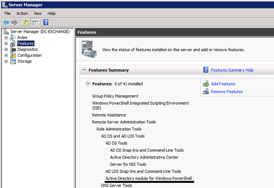Click the Features Summary Help book icon
Image resolution: width=274 pixels, height=188 pixels.
(206, 70)
